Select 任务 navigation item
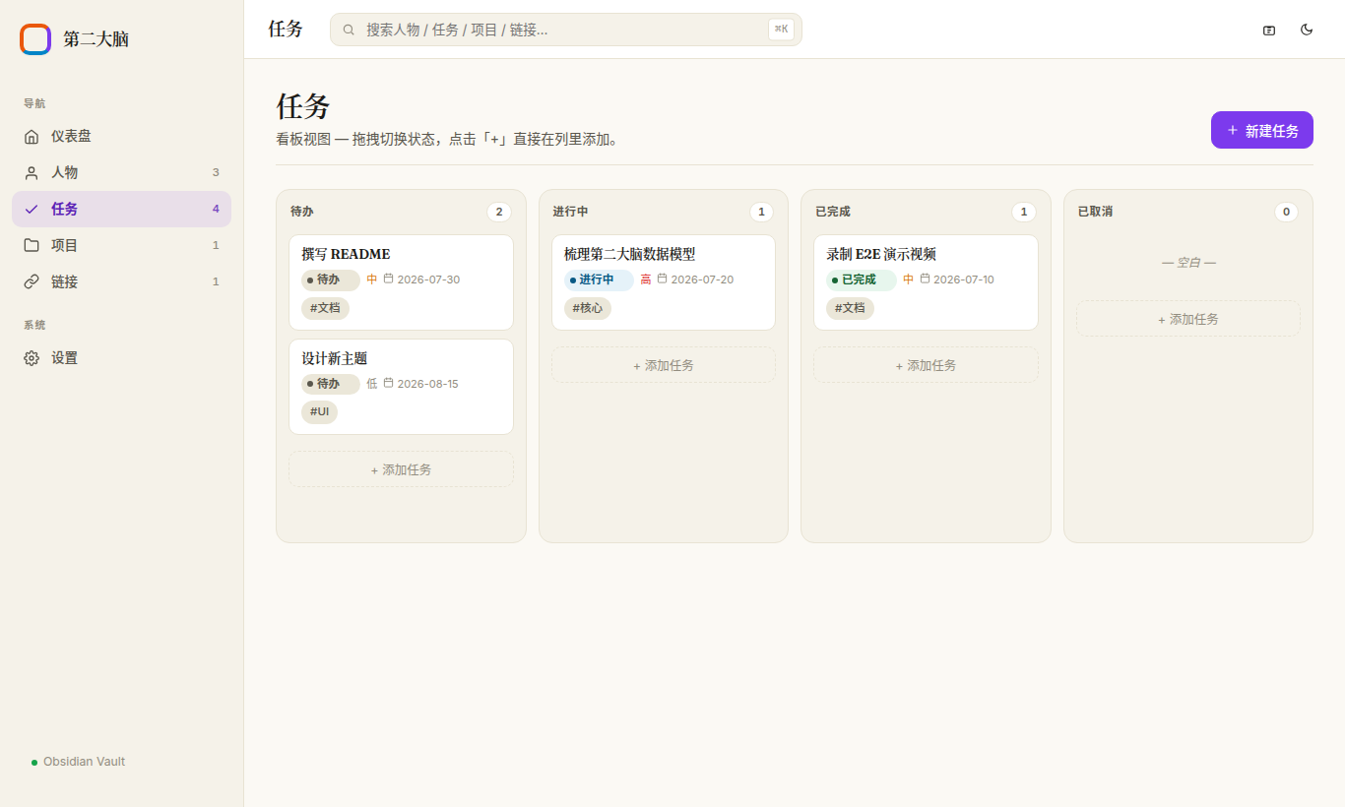This screenshot has height=807, width=1345. tap(121, 210)
